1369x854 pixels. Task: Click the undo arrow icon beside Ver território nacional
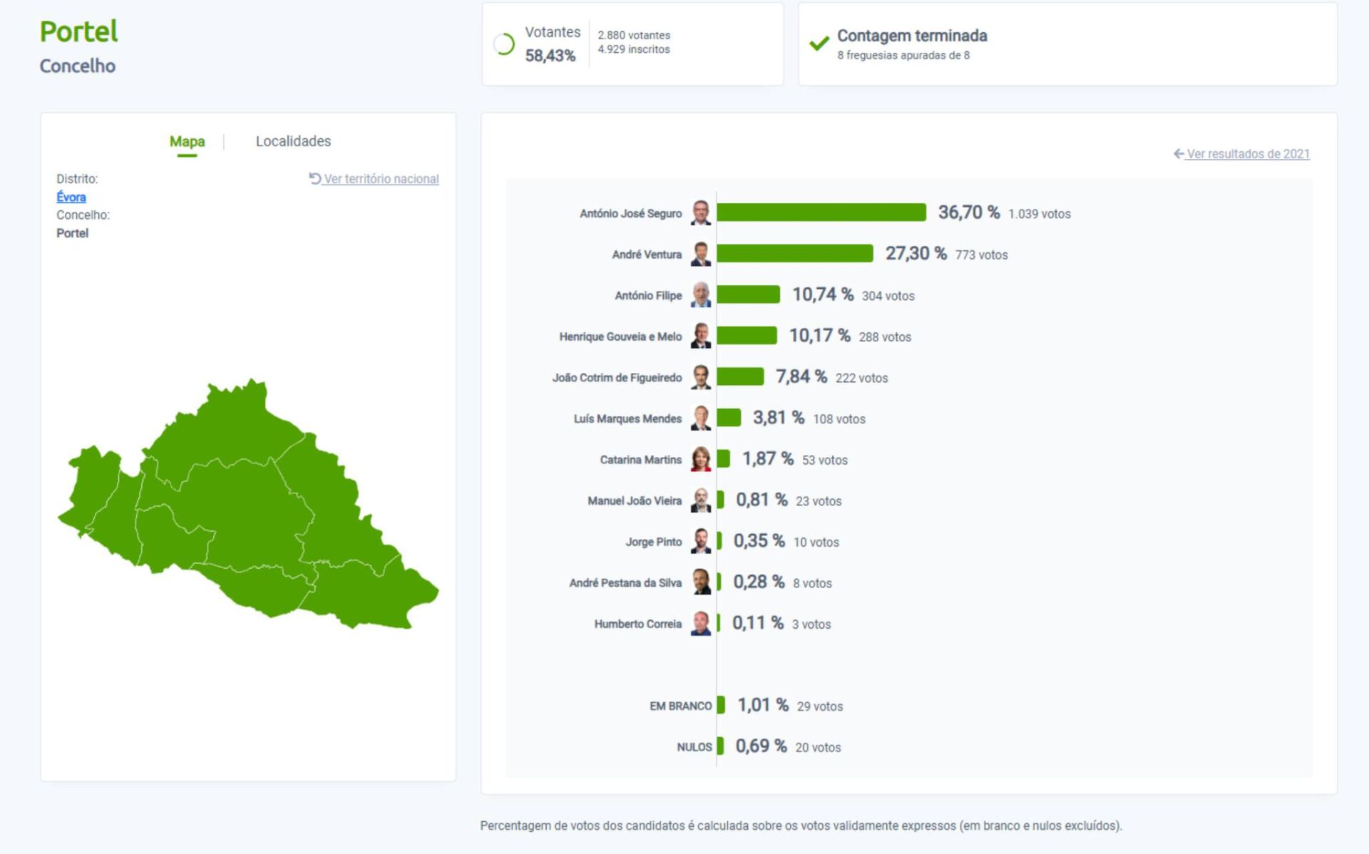click(314, 178)
